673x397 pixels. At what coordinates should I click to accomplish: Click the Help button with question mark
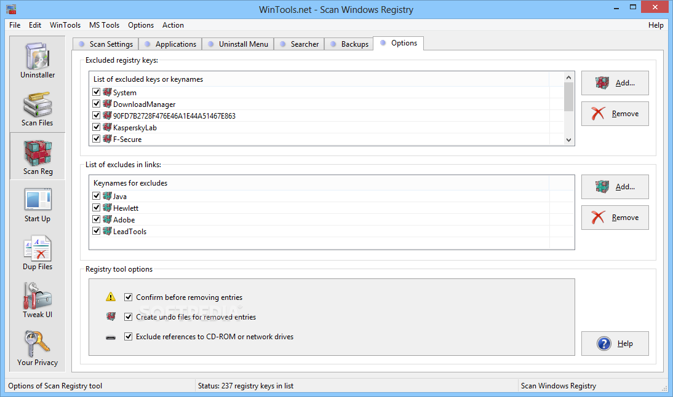pyautogui.click(x=615, y=344)
